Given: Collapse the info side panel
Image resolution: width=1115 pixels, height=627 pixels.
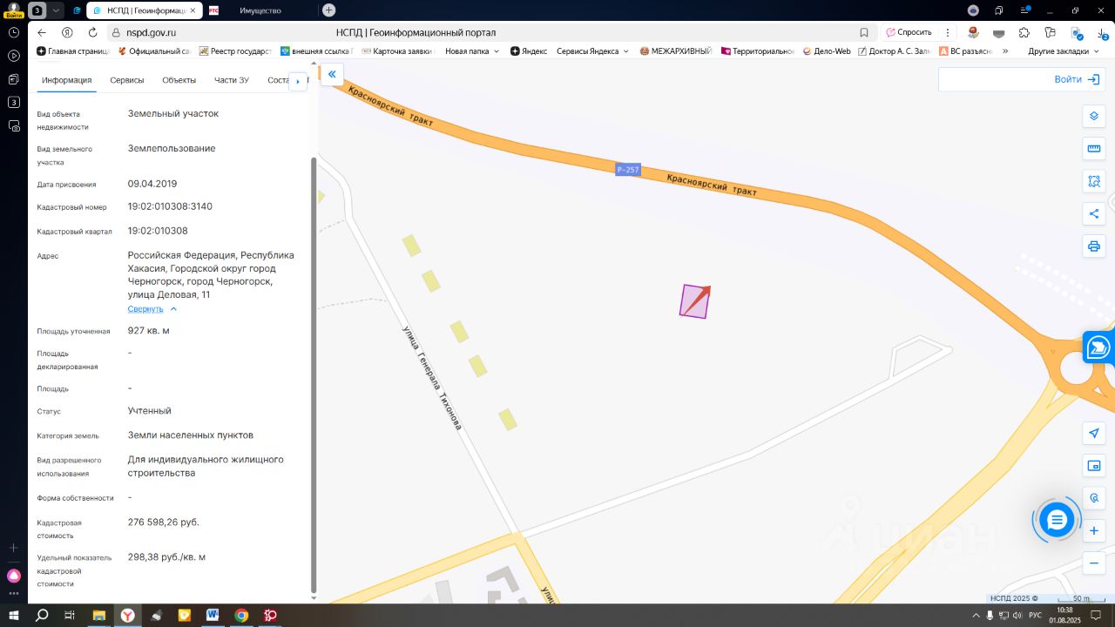Looking at the screenshot, I should click(x=332, y=74).
